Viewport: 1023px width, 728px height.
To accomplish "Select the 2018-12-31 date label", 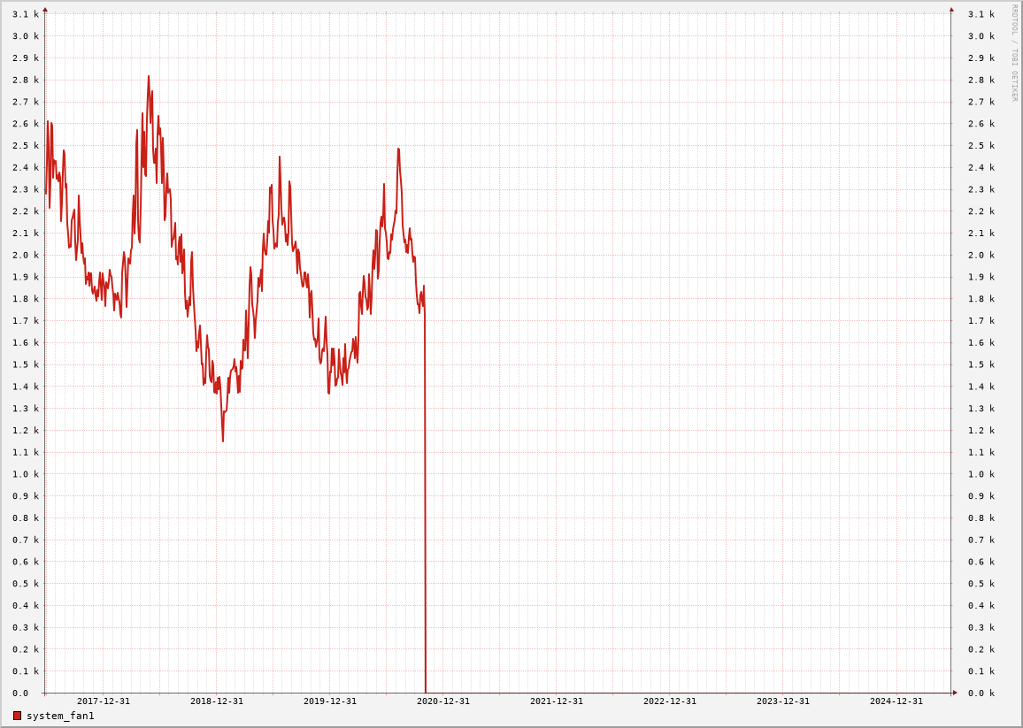I will (x=216, y=701).
